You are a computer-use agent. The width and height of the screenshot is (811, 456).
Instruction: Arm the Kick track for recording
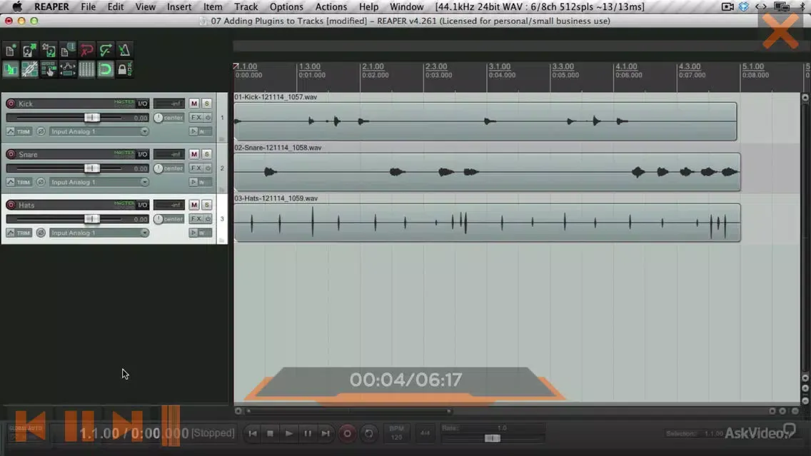click(11, 103)
